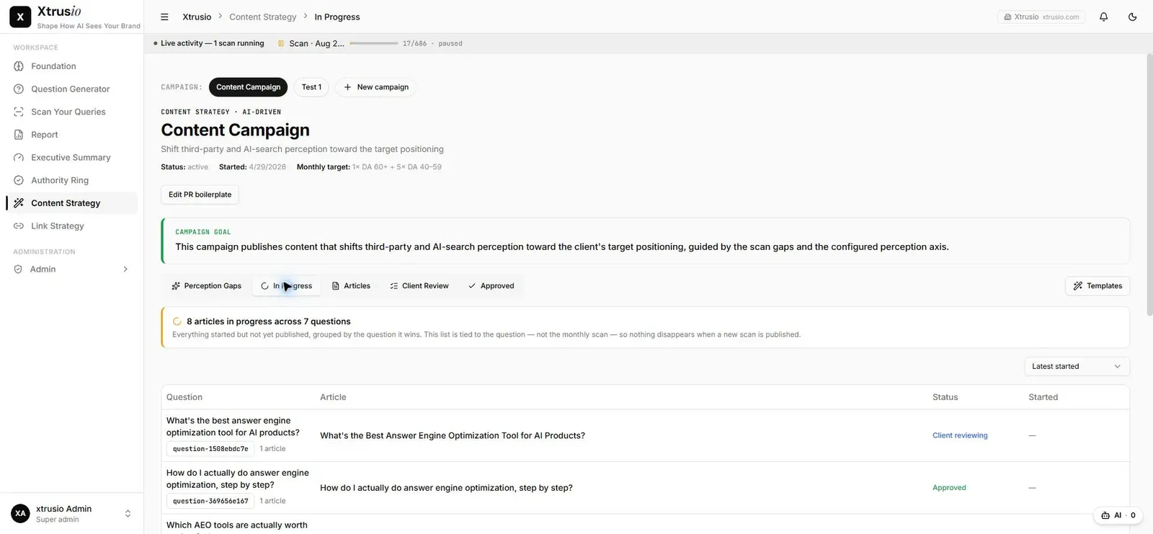This screenshot has width=1153, height=534.
Task: Click Edit PR boilerplate button
Action: (x=200, y=195)
